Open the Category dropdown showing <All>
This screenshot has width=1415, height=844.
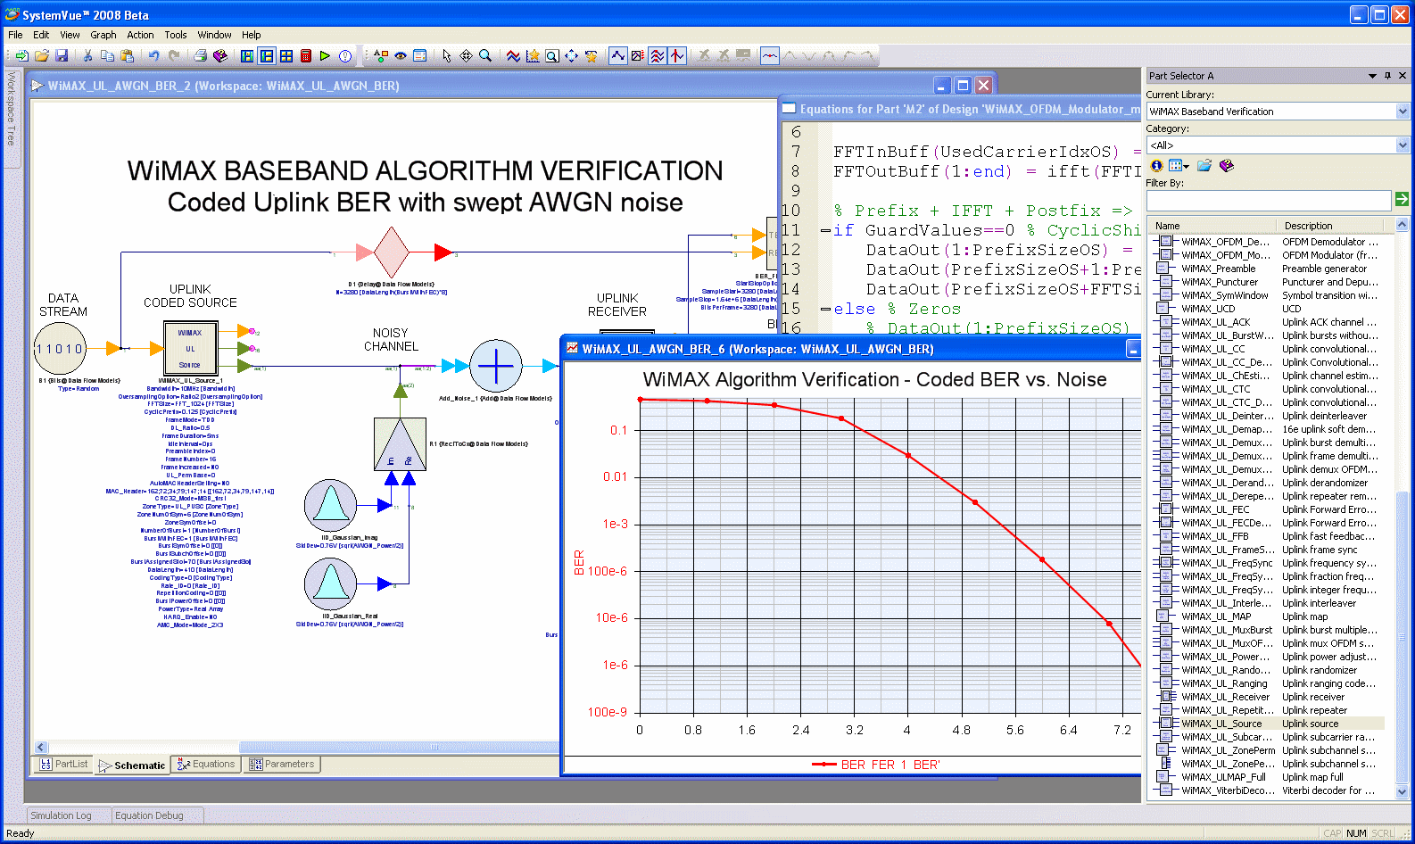click(x=1402, y=145)
